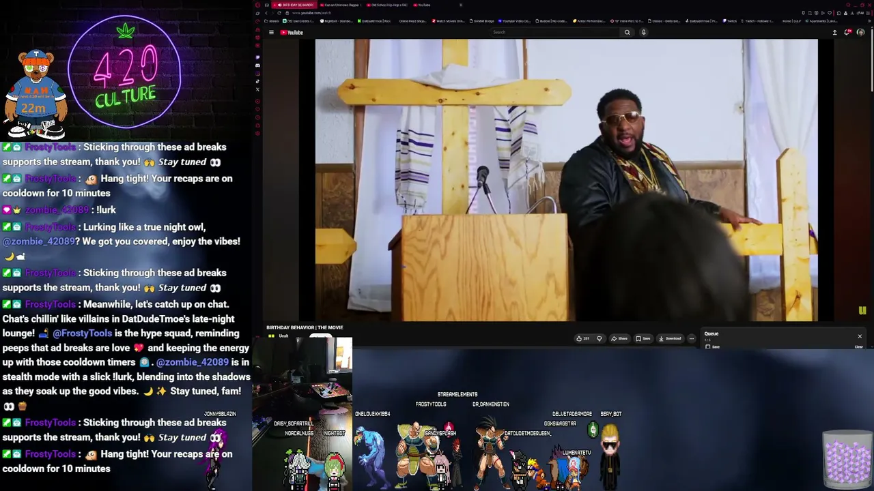
Task: Open the YouTube guide hamburger menu
Action: click(271, 32)
